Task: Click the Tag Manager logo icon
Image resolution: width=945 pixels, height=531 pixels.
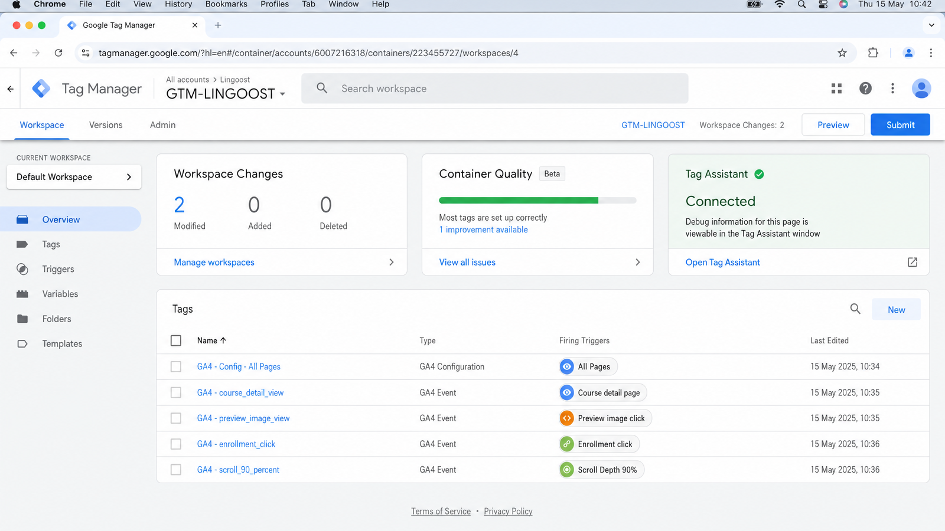Action: point(41,88)
